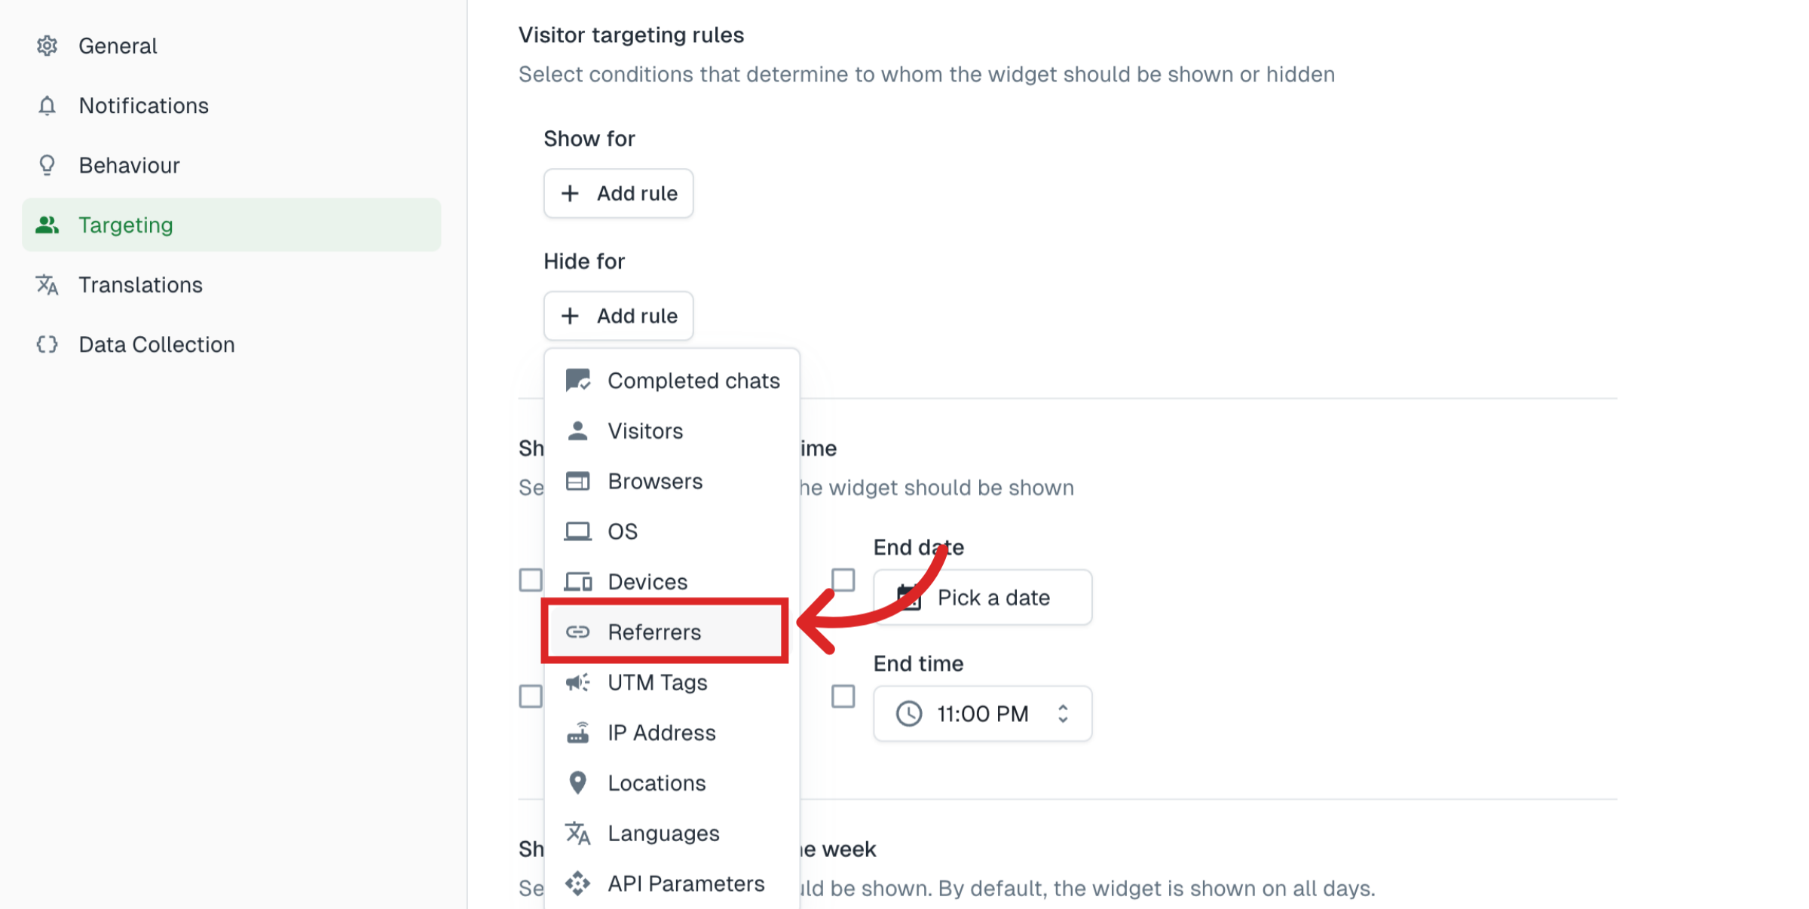Image resolution: width=1809 pixels, height=909 pixels.
Task: Click the Locations pin icon
Action: (x=577, y=782)
